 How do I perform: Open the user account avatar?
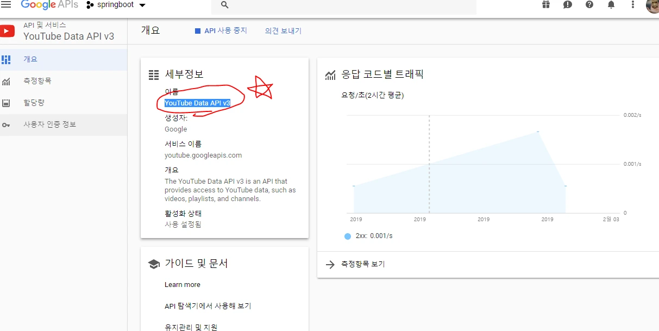pos(652,5)
